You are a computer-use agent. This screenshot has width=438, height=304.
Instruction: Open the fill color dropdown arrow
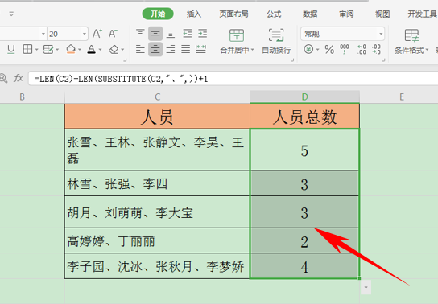pos(80,50)
